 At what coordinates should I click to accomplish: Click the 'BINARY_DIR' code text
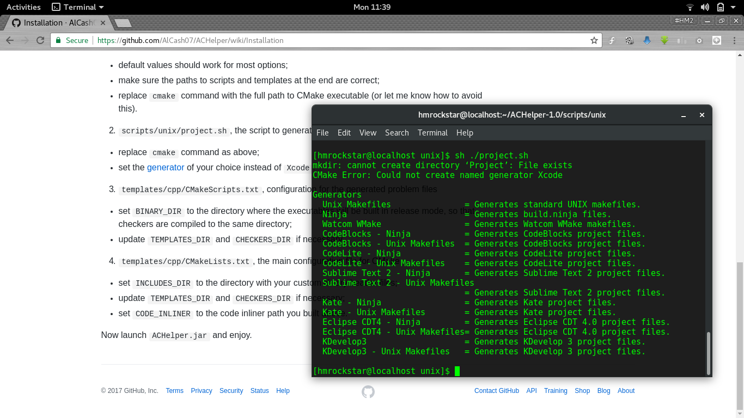(x=159, y=211)
